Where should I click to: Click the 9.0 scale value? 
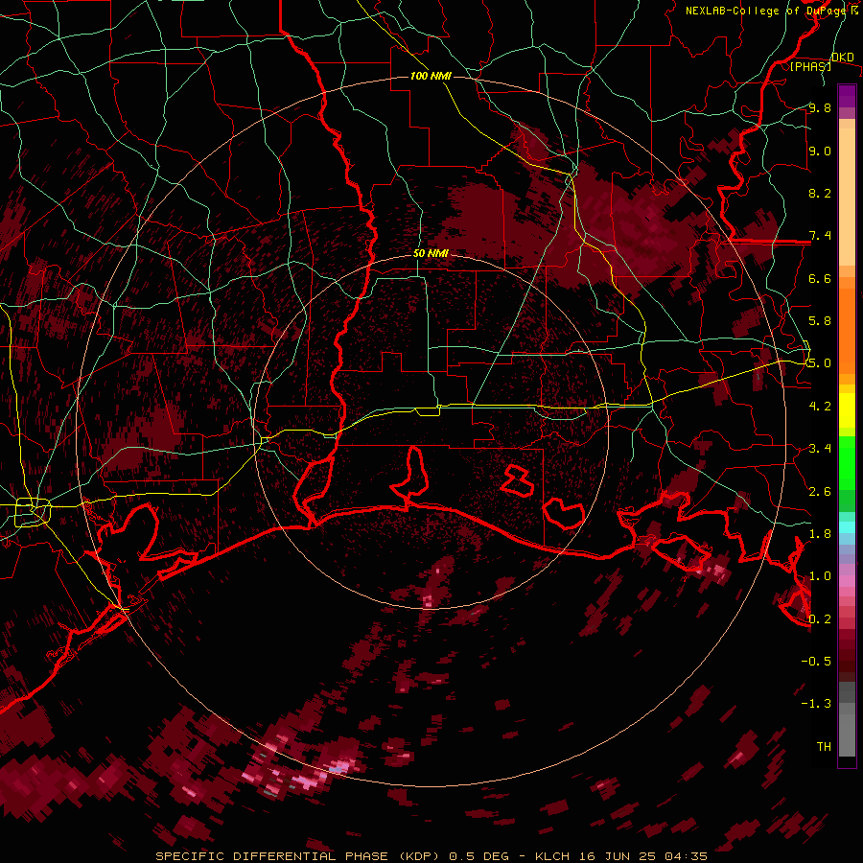click(x=820, y=151)
